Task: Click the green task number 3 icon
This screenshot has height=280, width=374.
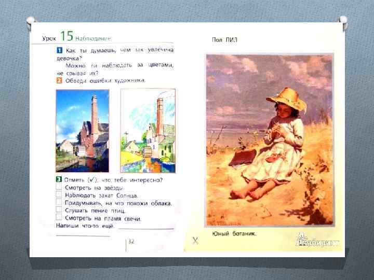Action: [59, 179]
